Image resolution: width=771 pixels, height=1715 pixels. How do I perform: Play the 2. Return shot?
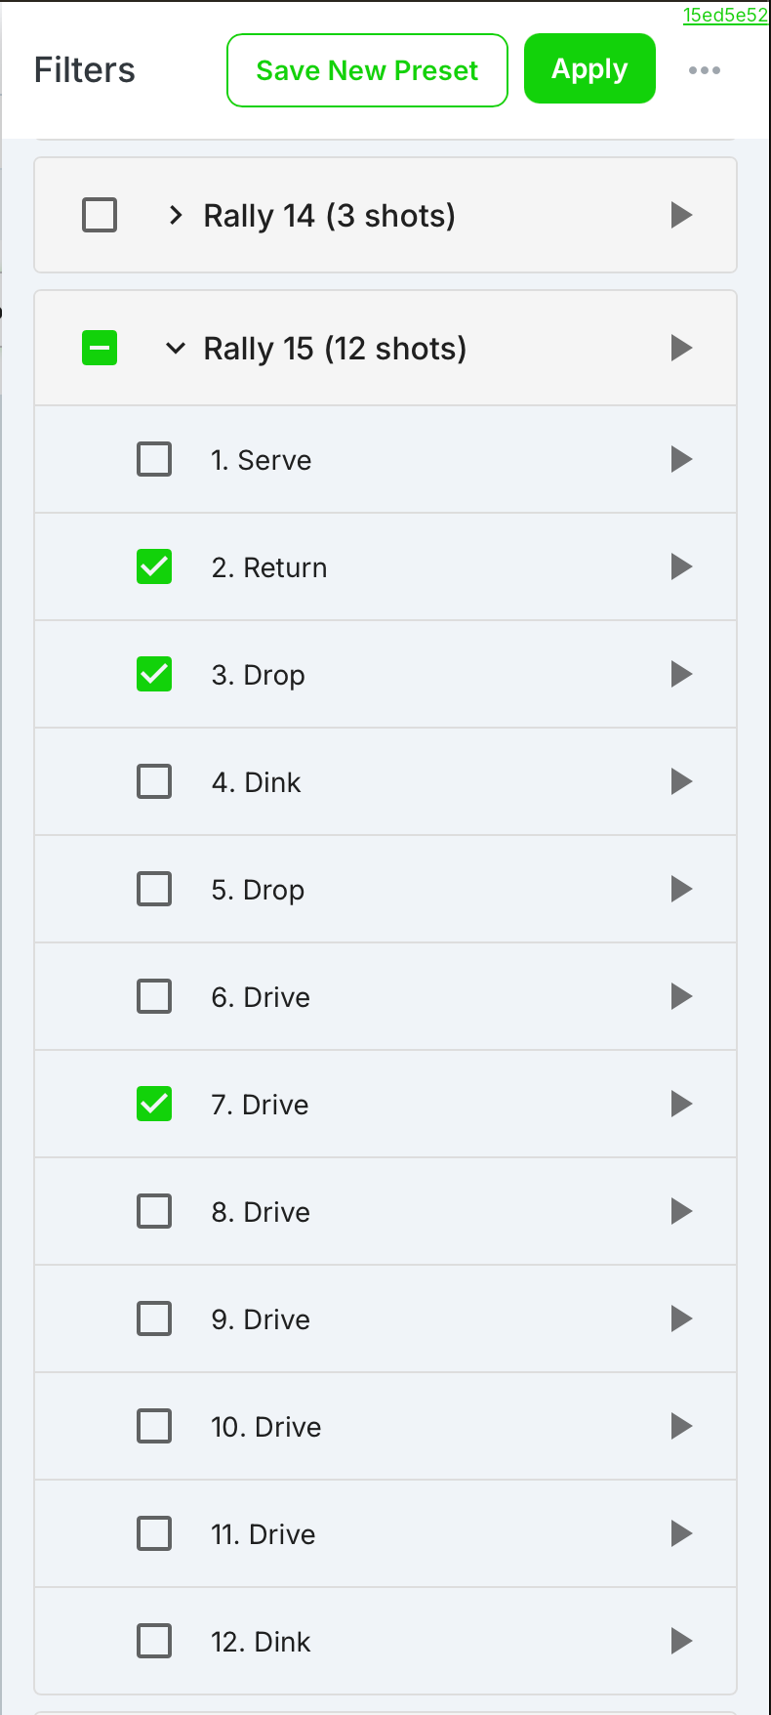681,566
